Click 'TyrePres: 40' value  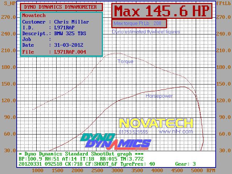click(138, 164)
